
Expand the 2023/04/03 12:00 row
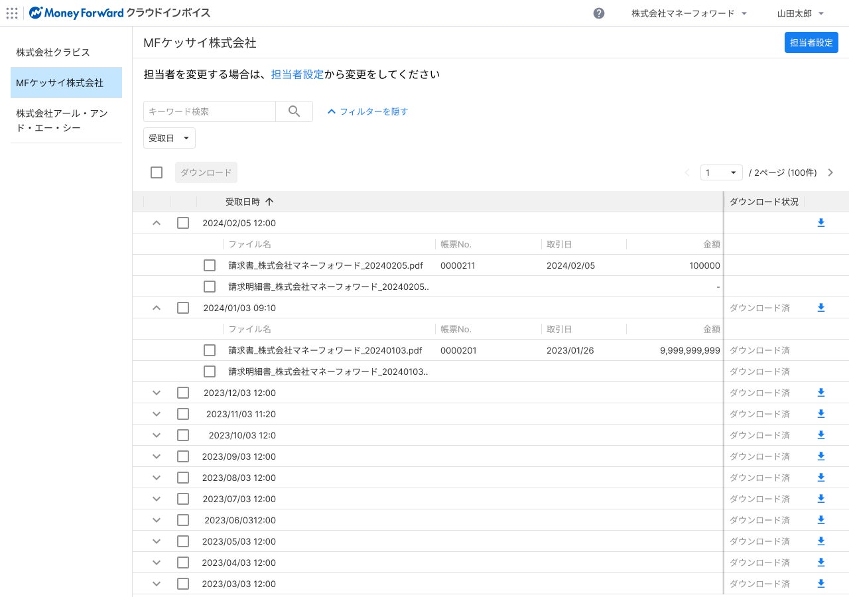click(157, 563)
